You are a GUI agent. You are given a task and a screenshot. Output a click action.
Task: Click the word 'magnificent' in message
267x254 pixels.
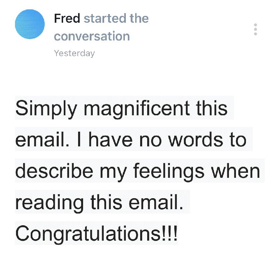137,109
